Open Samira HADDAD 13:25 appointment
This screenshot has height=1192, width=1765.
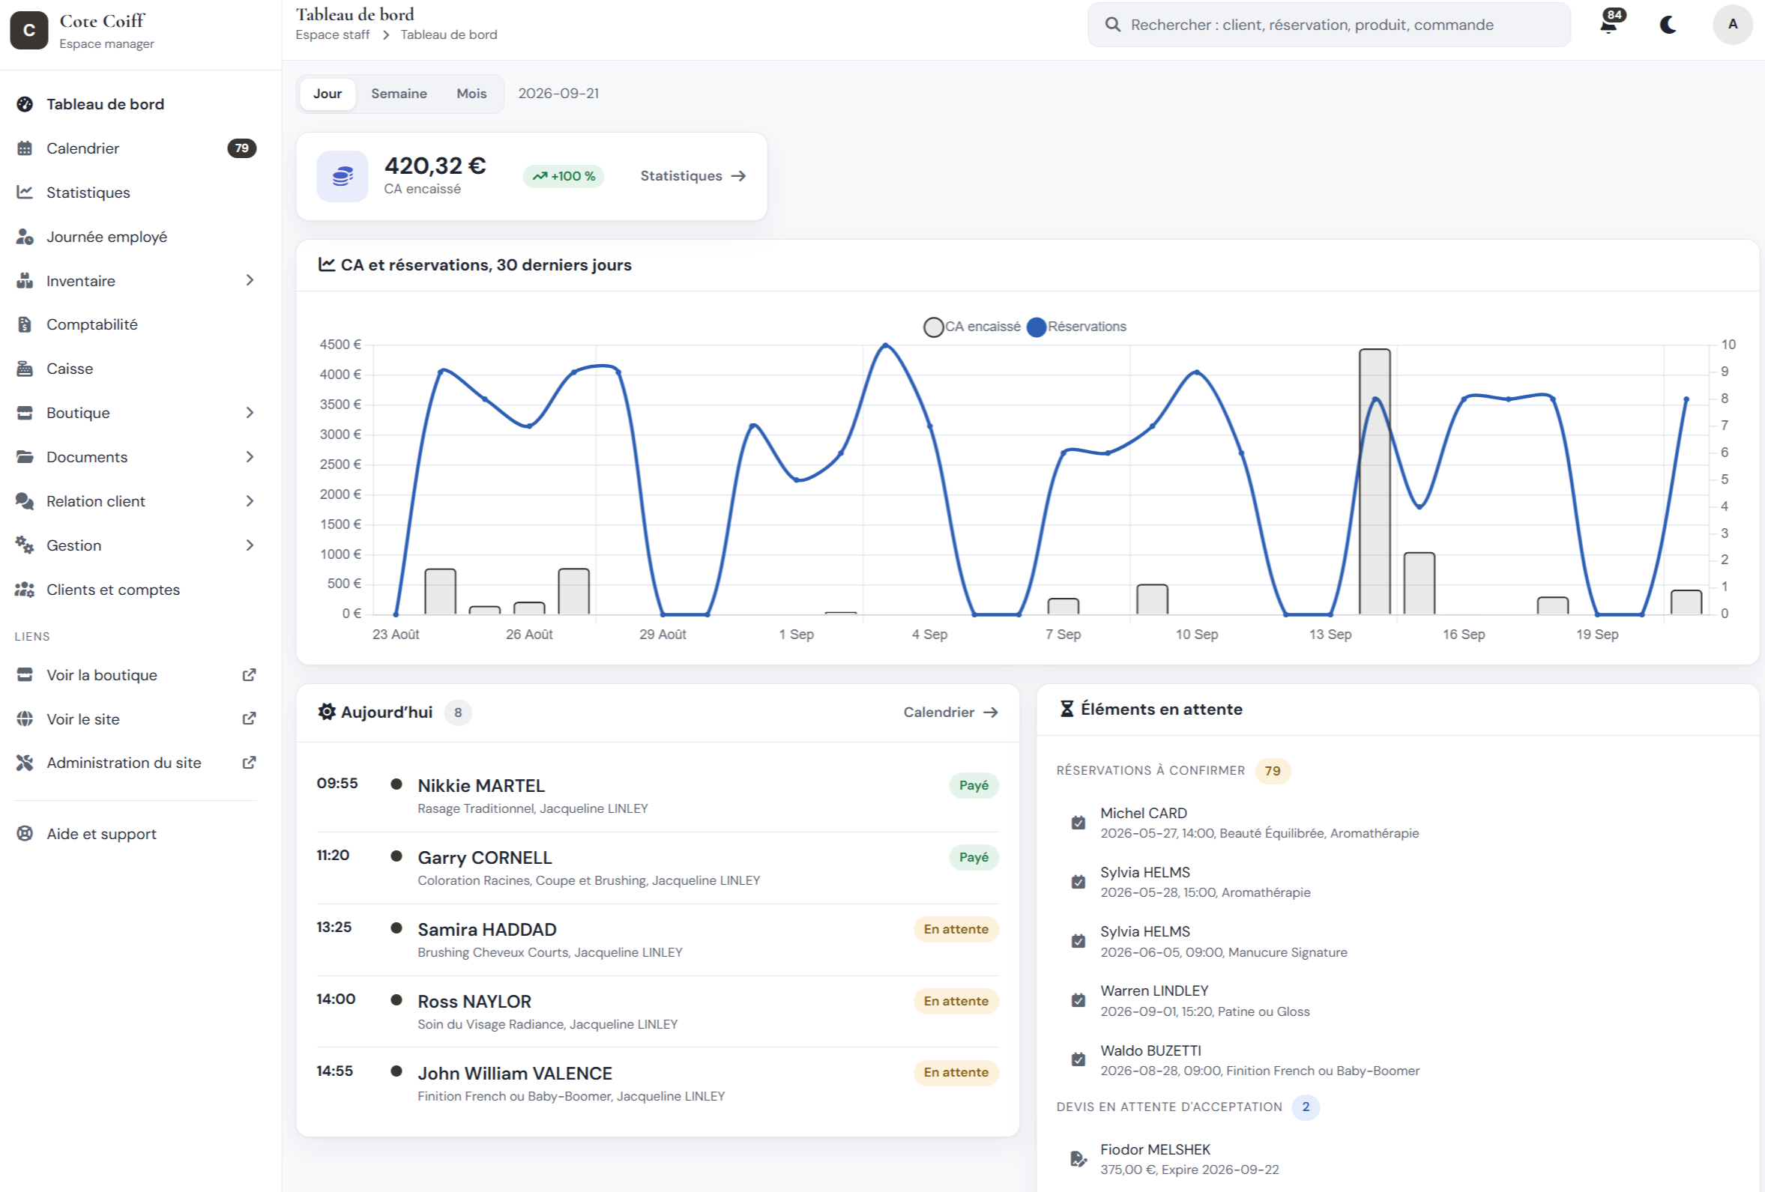[658, 940]
